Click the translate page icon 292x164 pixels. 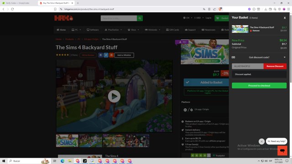point(204,9)
